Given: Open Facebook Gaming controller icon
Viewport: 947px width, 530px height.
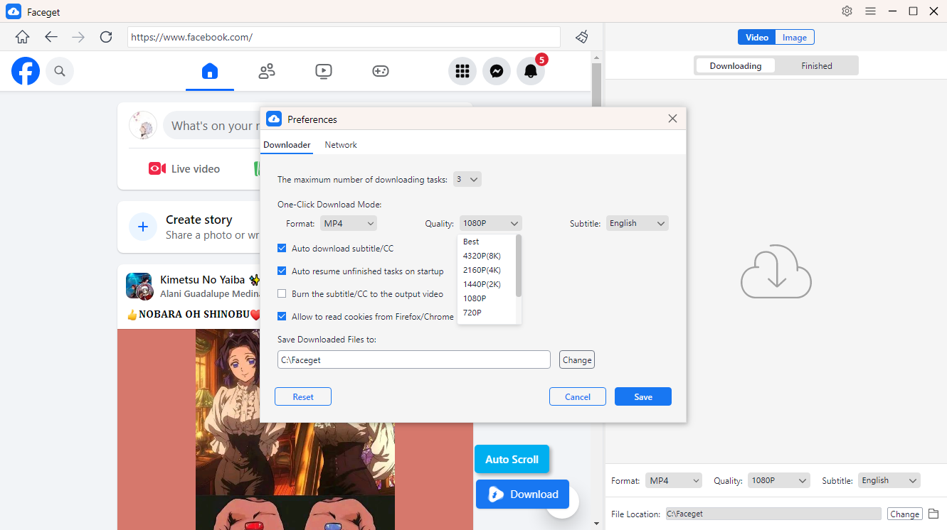Looking at the screenshot, I should (381, 71).
